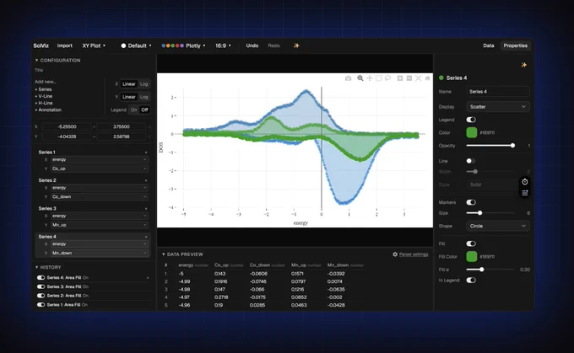The image size is (574, 353).
Task: Click the sparkle icon in Properties panel
Action: click(524, 65)
